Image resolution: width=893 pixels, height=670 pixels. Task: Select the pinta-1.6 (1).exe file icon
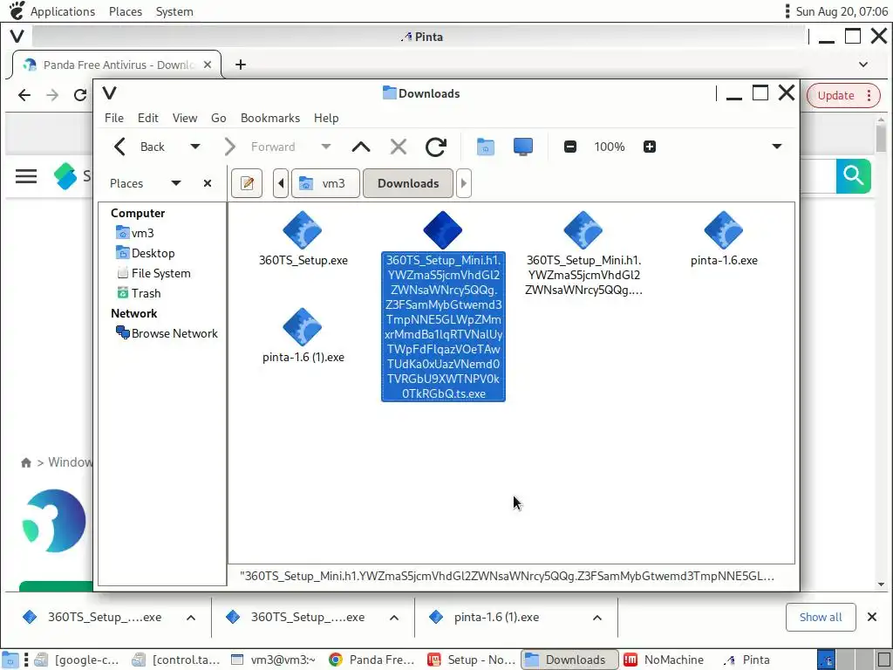303,328
